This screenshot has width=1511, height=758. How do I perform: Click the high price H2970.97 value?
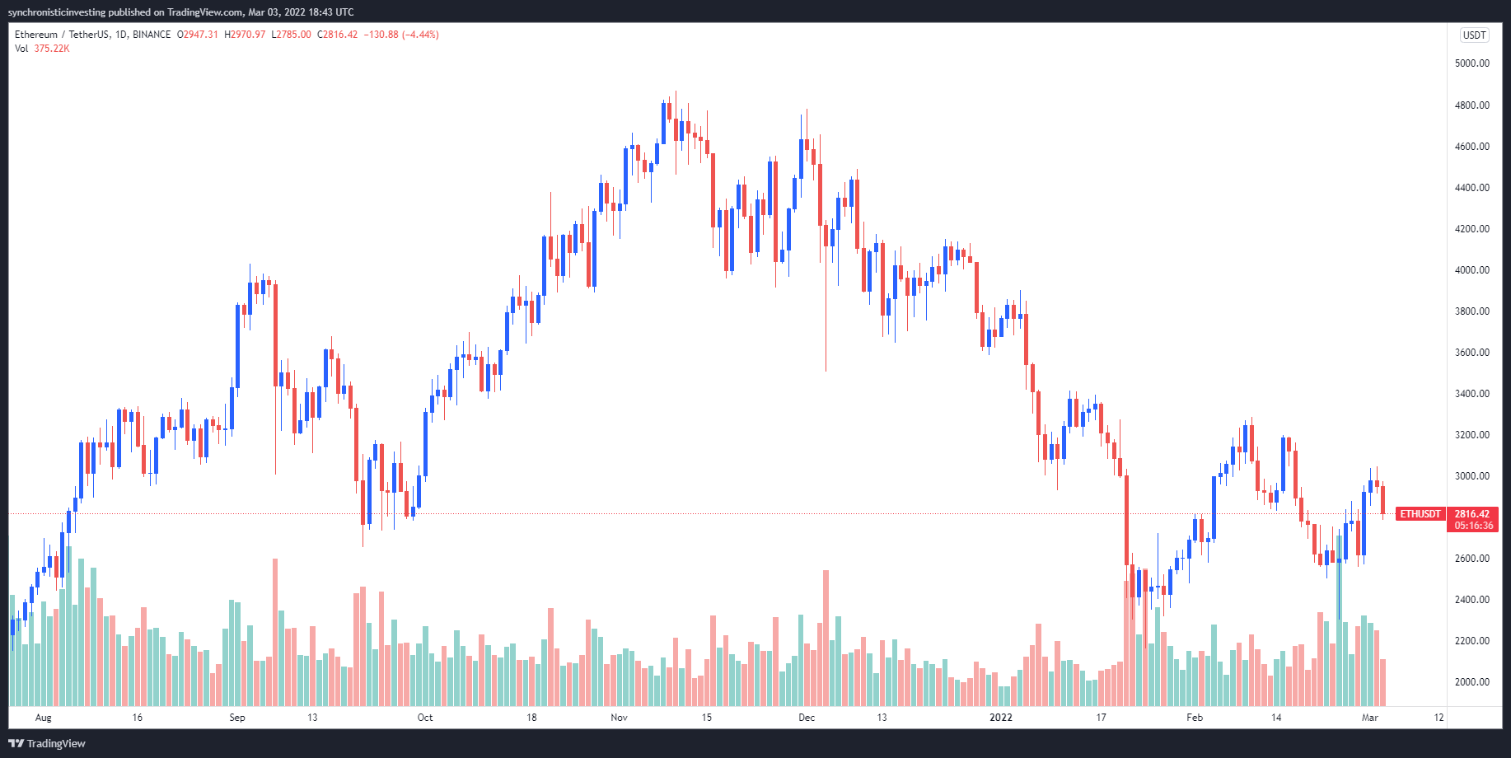(x=243, y=35)
